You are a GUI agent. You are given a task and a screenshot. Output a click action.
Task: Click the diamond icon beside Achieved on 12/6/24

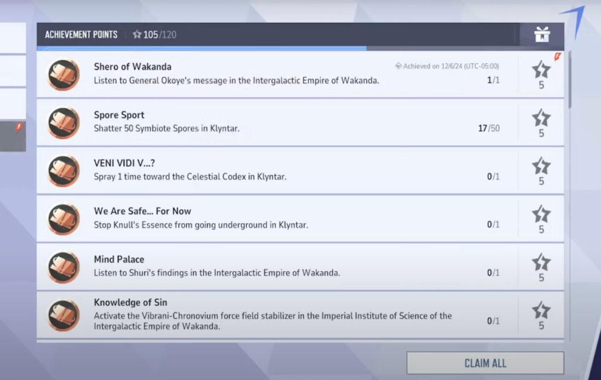tap(399, 66)
